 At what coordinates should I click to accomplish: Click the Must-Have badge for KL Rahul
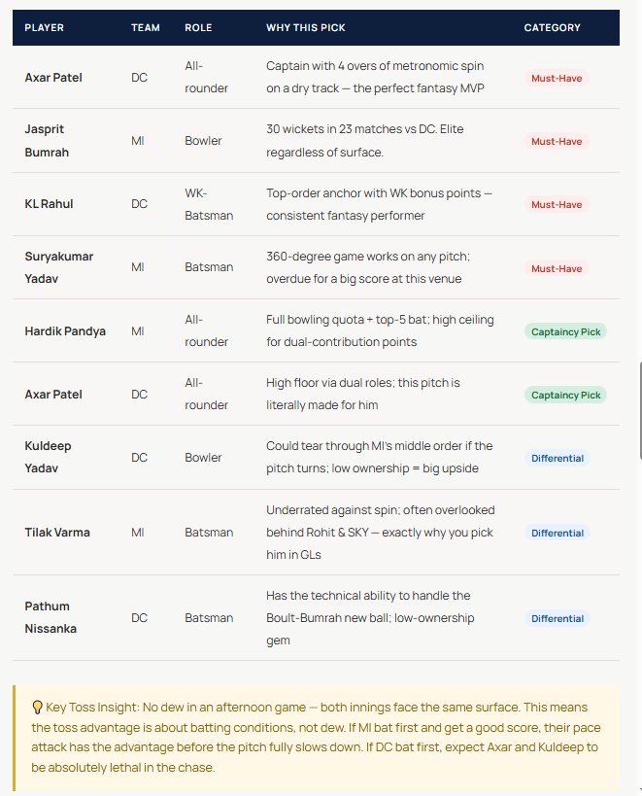(557, 205)
